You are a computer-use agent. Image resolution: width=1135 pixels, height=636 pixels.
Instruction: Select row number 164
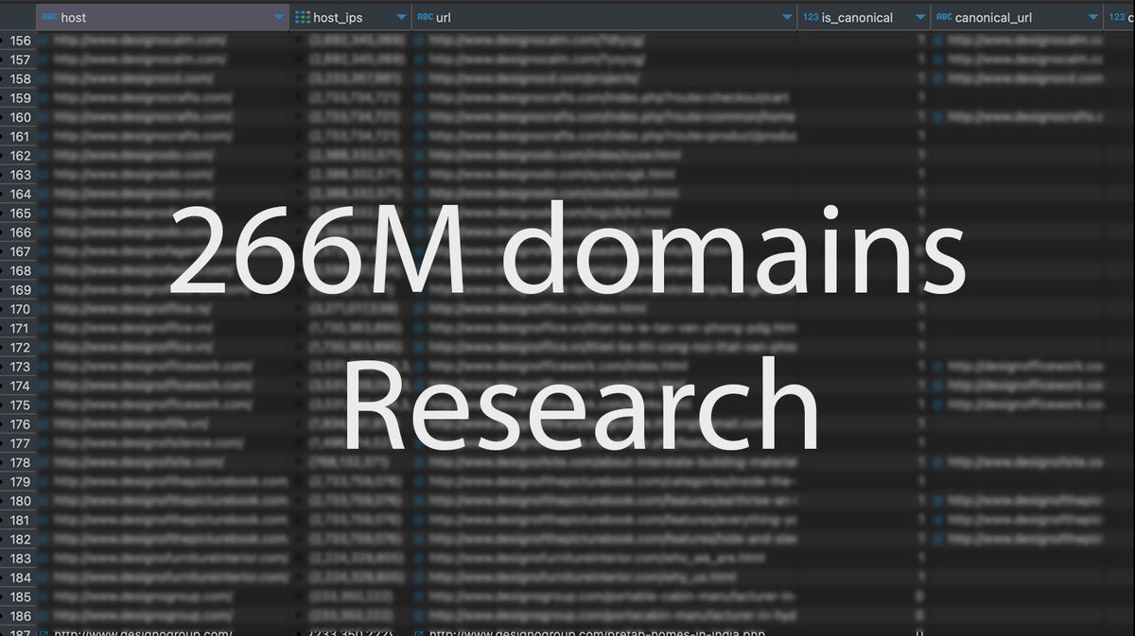point(20,194)
